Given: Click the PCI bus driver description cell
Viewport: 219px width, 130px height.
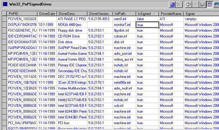Looking at the screenshot, I should tap(72, 123).
